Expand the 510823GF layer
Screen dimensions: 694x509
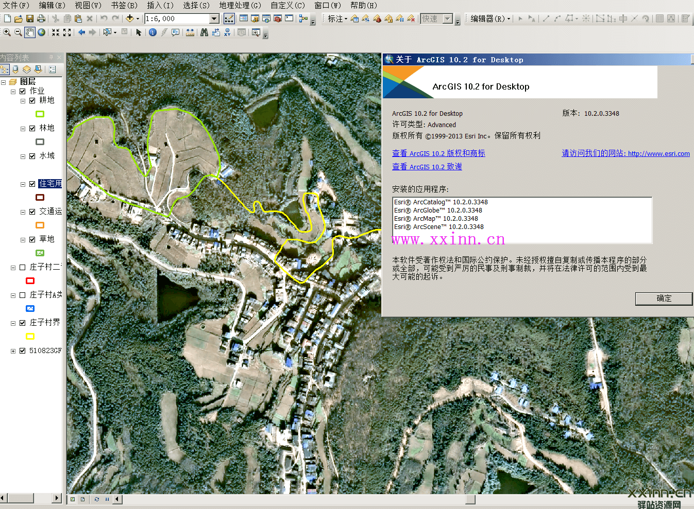(13, 351)
